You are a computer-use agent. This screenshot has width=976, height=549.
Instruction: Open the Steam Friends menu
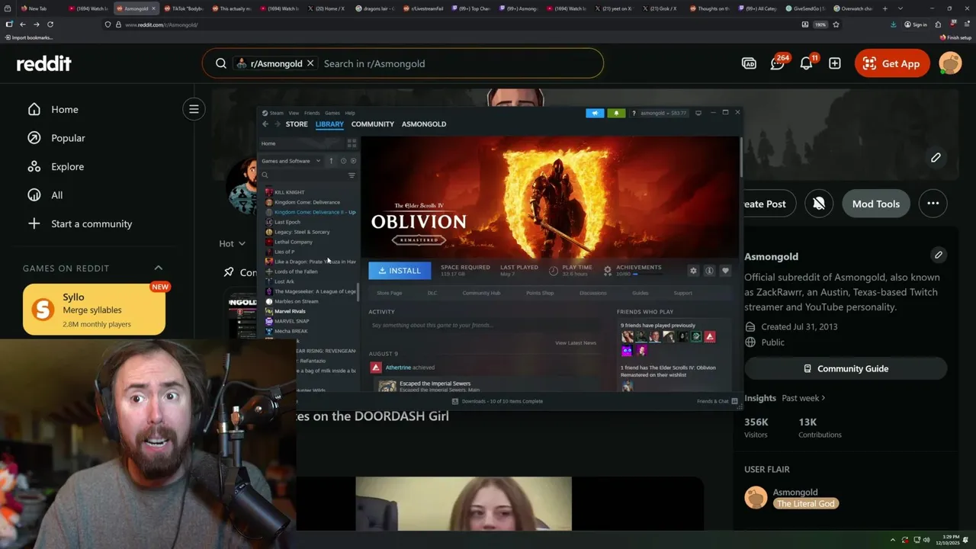pos(312,113)
